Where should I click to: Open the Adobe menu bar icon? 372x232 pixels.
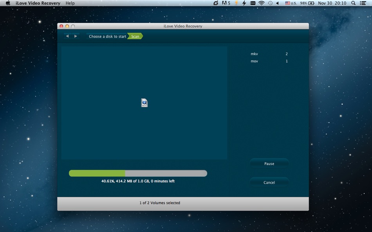(226, 3)
